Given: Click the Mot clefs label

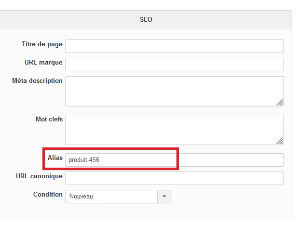Looking at the screenshot, I should (49, 119).
